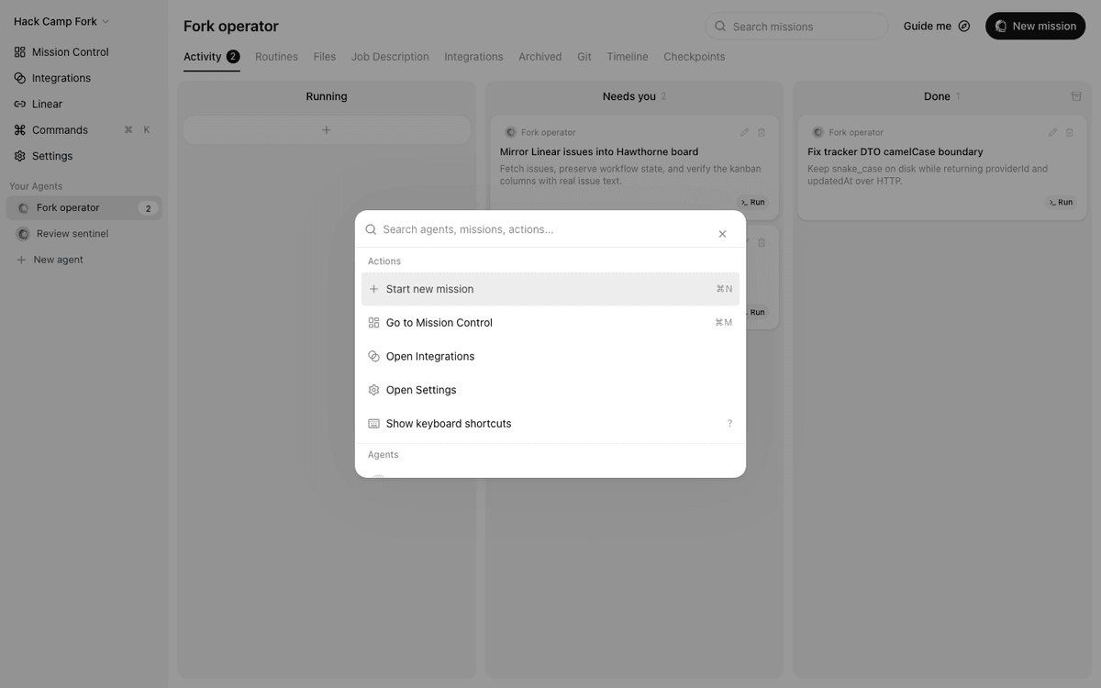
Task: Click the compass icon next to Guide me
Action: click(x=963, y=27)
